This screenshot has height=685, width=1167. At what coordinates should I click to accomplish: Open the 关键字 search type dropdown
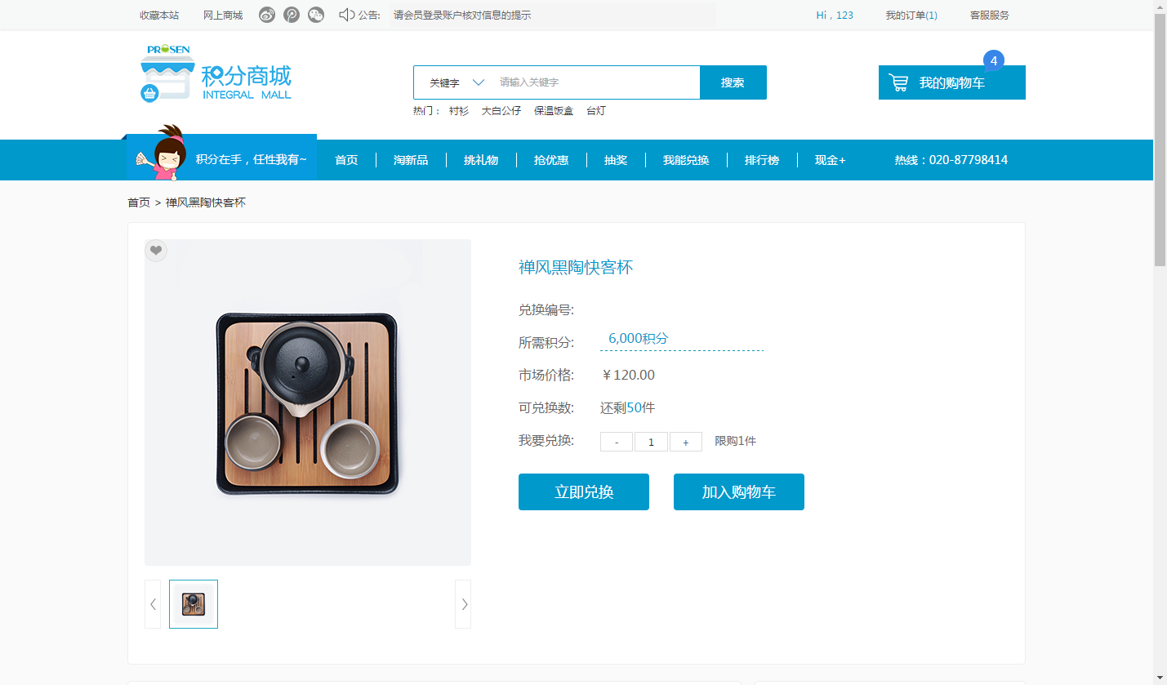coord(457,82)
